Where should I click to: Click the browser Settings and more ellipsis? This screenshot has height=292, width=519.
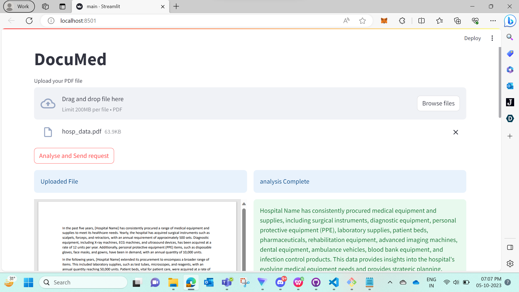tap(493, 21)
